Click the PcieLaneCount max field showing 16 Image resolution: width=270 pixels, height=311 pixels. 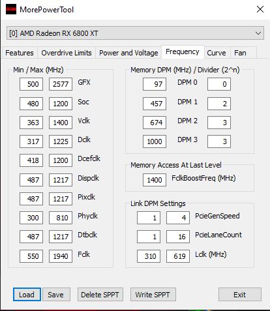[178, 237]
